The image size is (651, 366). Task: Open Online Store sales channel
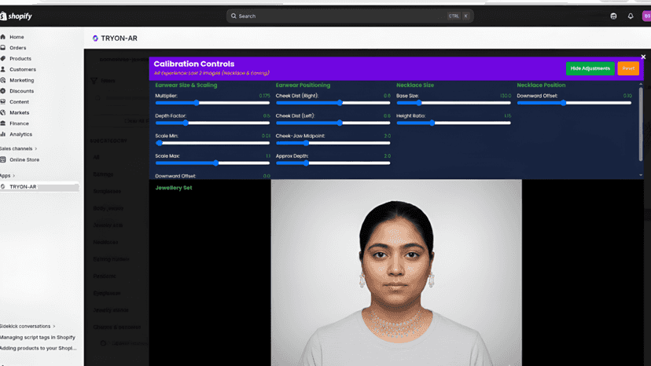pyautogui.click(x=24, y=159)
